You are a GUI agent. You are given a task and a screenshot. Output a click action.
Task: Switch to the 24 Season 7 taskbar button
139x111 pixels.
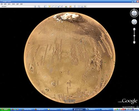click(66, 110)
